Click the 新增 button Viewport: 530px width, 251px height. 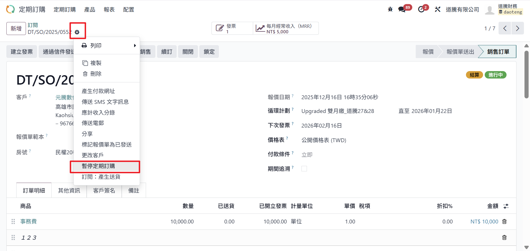[16, 28]
